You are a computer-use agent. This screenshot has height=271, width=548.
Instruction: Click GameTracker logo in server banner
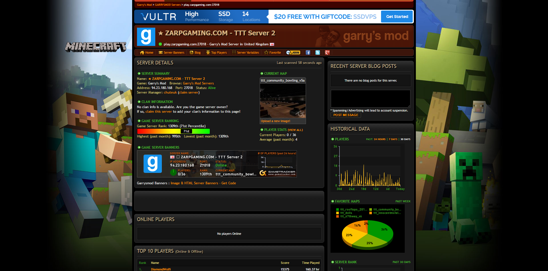point(277,173)
